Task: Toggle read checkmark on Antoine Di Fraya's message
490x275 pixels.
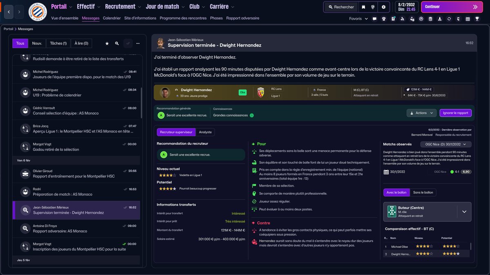Action: coord(125,226)
